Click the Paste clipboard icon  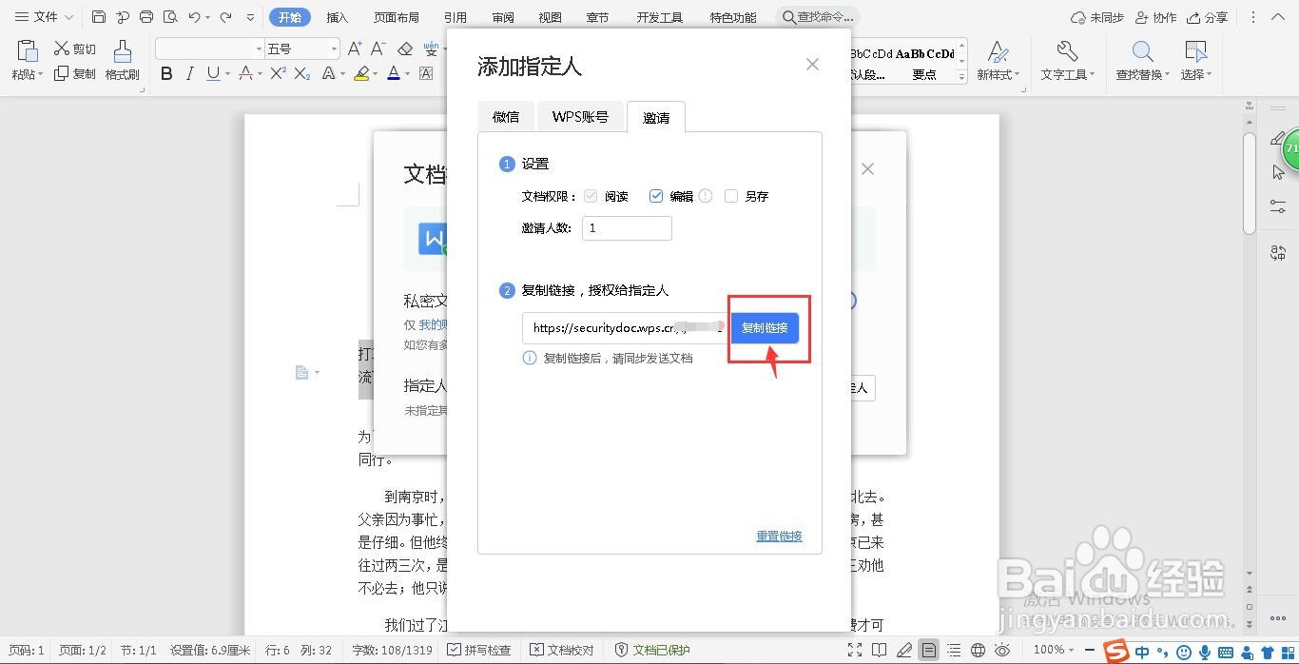tap(27, 51)
